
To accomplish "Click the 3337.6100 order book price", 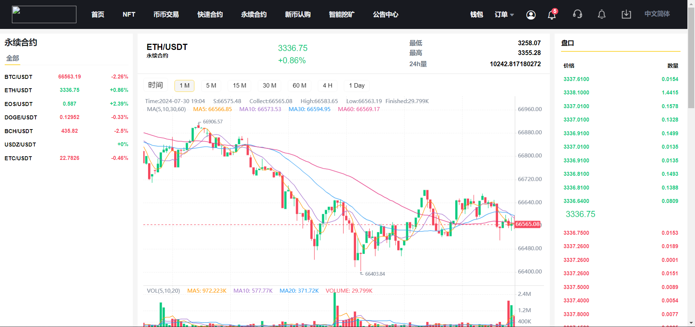I will [x=576, y=79].
